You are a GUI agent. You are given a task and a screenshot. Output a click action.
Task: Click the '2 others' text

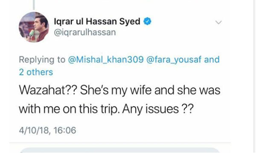coord(36,72)
